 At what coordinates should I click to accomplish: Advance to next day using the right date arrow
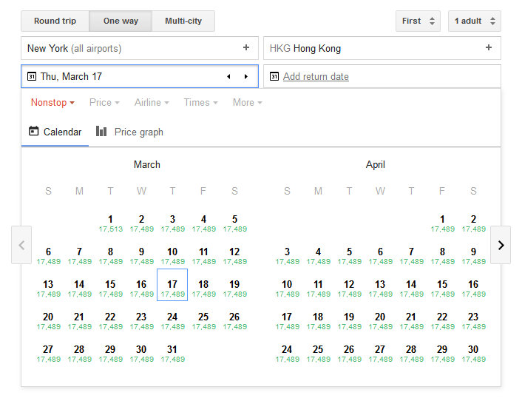tap(246, 77)
